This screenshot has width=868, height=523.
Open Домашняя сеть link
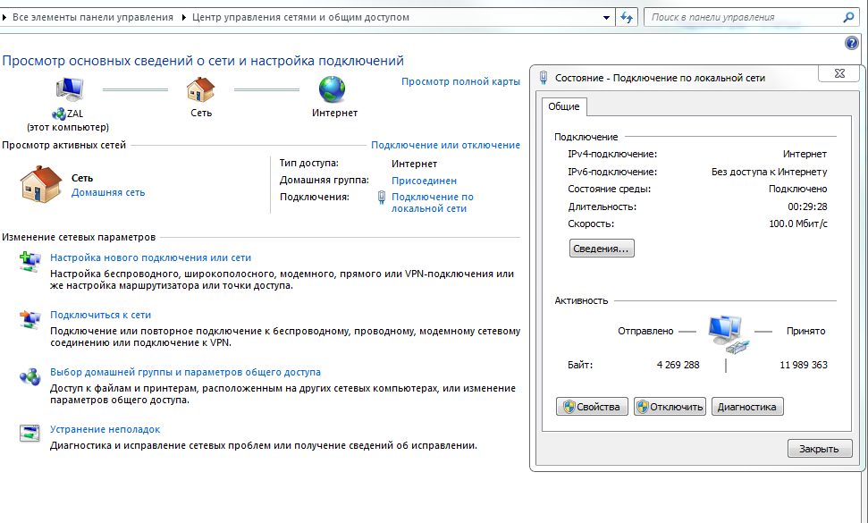(x=108, y=192)
